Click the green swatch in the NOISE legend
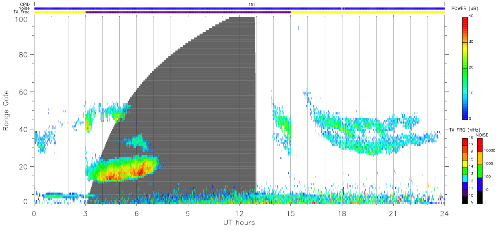This screenshot has width=500, height=231. pos(480,171)
